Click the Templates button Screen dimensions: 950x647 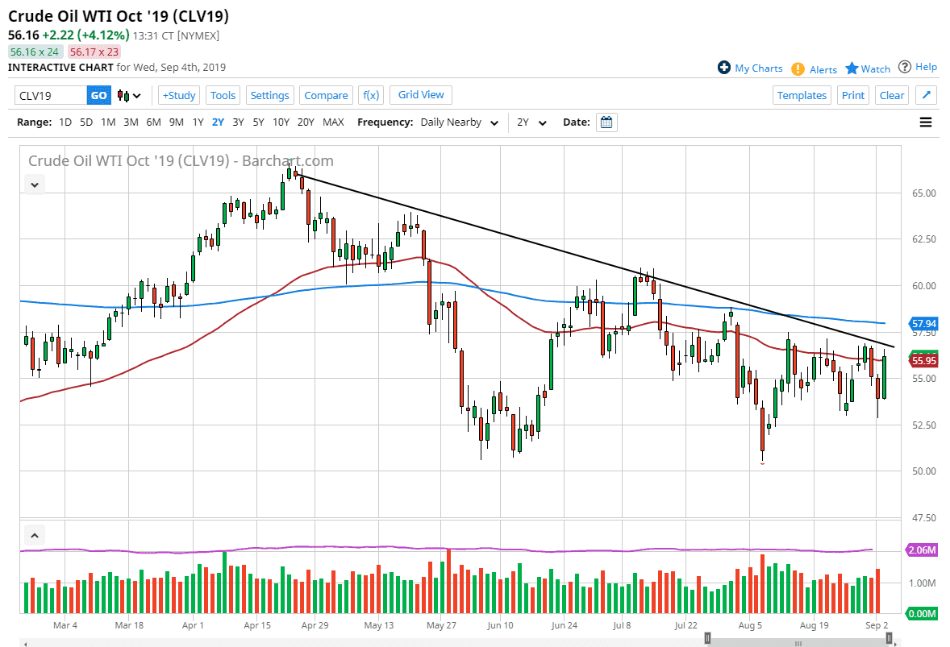pyautogui.click(x=802, y=95)
